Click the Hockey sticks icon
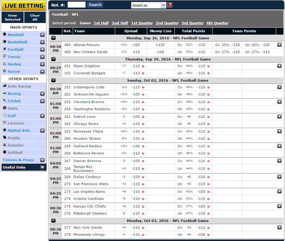285x241 pixels. 5,64
